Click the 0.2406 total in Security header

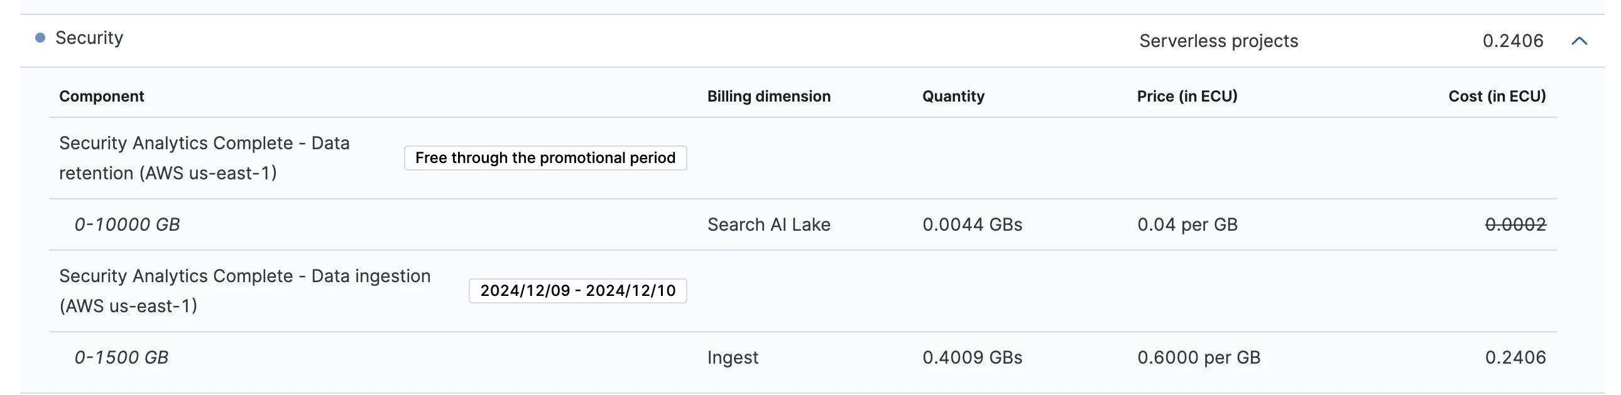pyautogui.click(x=1513, y=41)
